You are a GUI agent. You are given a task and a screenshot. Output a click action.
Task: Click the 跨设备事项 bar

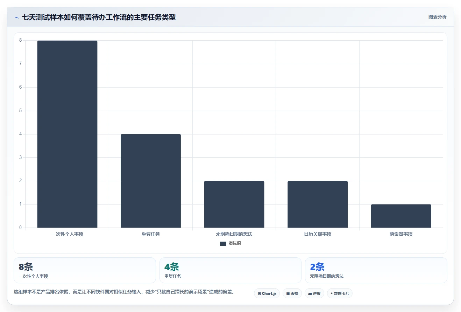coord(401,216)
